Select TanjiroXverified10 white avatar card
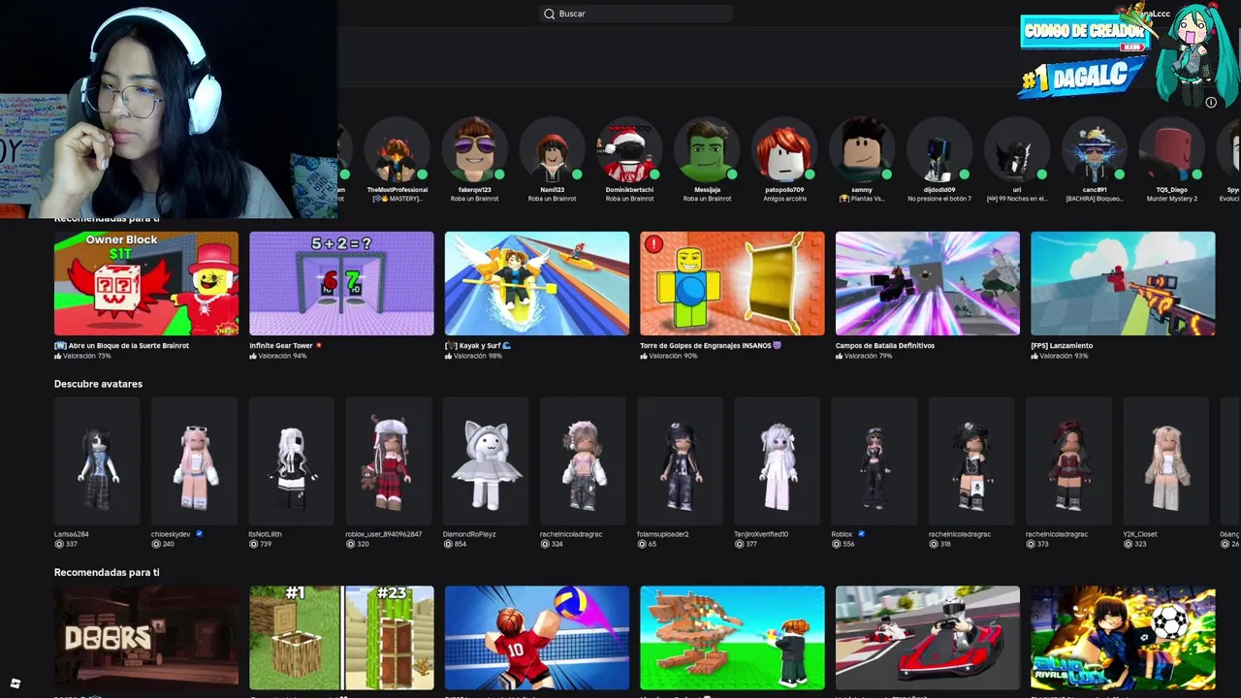 click(777, 461)
